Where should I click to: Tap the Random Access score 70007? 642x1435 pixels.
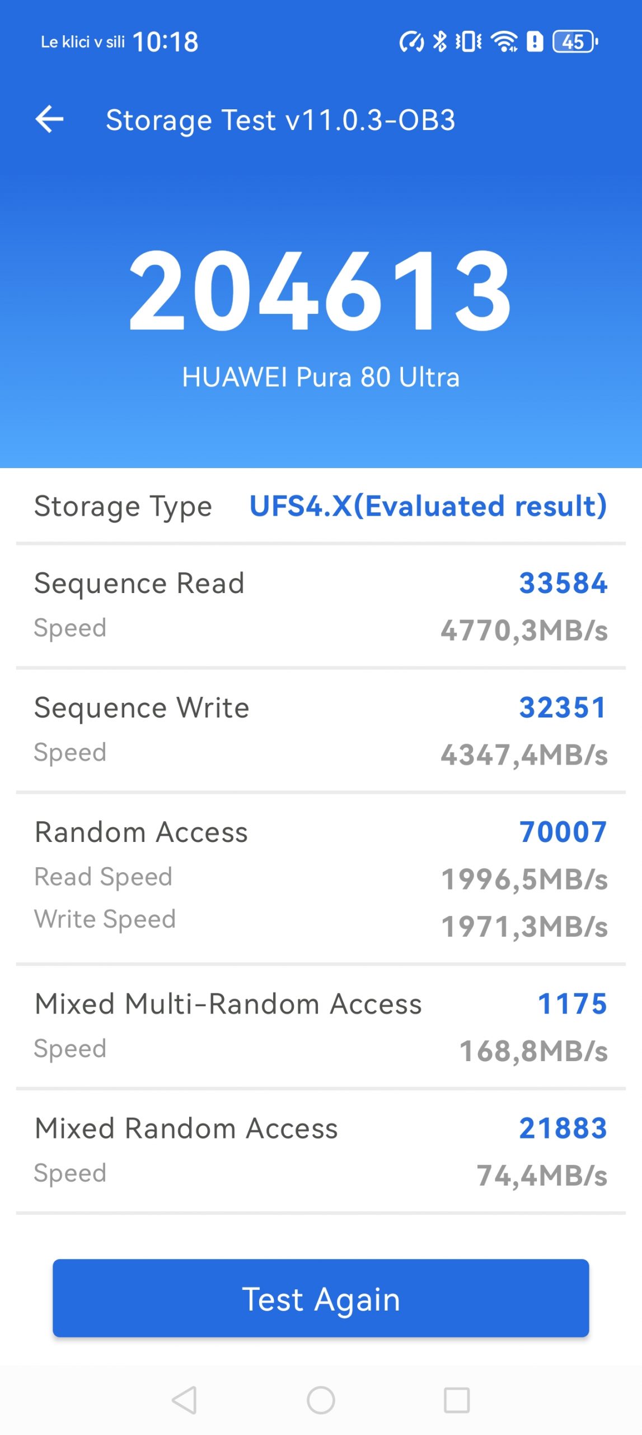(563, 832)
